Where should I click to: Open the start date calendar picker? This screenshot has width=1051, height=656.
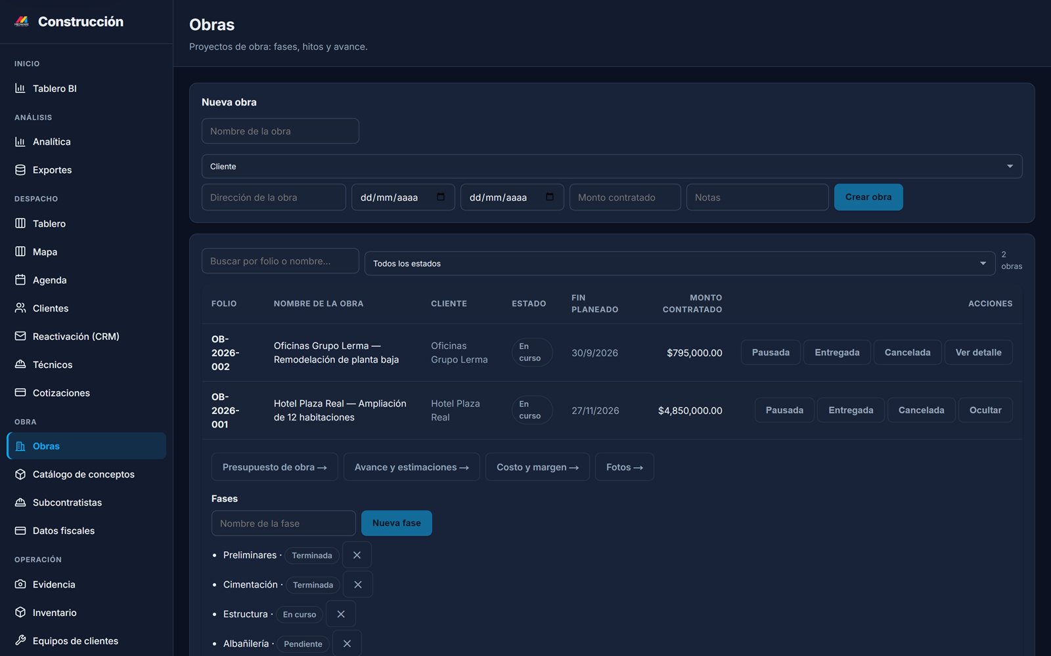tap(441, 197)
